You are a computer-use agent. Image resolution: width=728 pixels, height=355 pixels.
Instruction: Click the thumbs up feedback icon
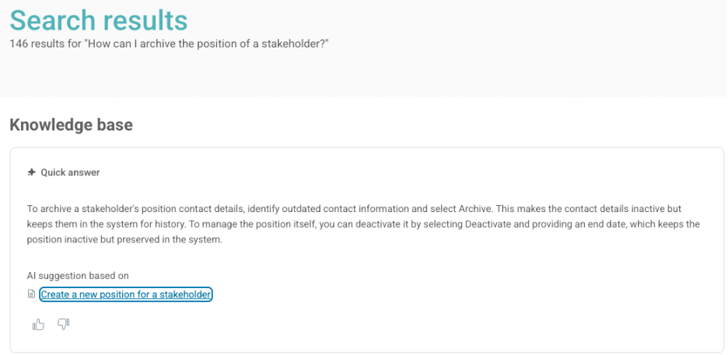click(x=38, y=325)
